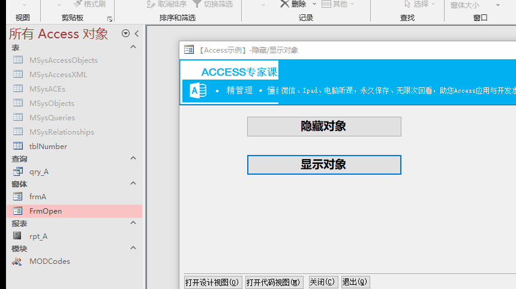Select the MSysAccessXML table entry
This screenshot has height=289, width=516.
click(74, 74)
